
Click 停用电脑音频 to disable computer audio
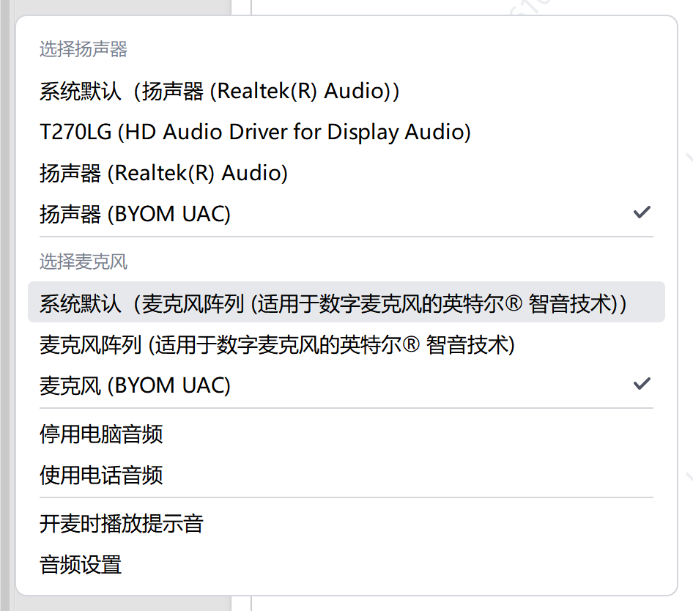click(x=101, y=434)
